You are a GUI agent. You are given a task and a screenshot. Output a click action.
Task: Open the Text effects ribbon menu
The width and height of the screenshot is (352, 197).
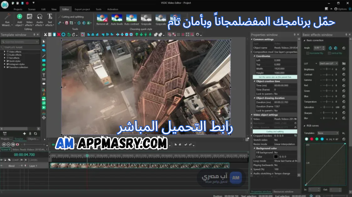50,20
